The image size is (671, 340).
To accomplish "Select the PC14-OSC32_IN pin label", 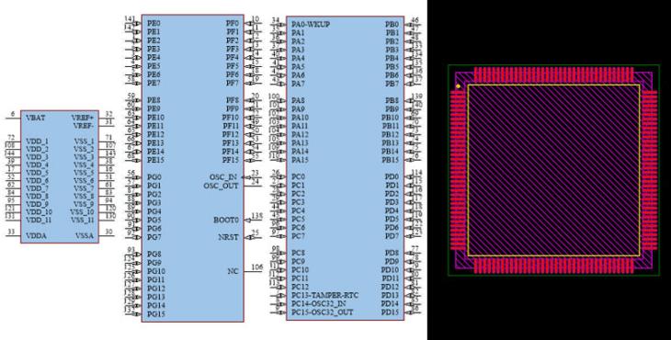I will pos(319,303).
